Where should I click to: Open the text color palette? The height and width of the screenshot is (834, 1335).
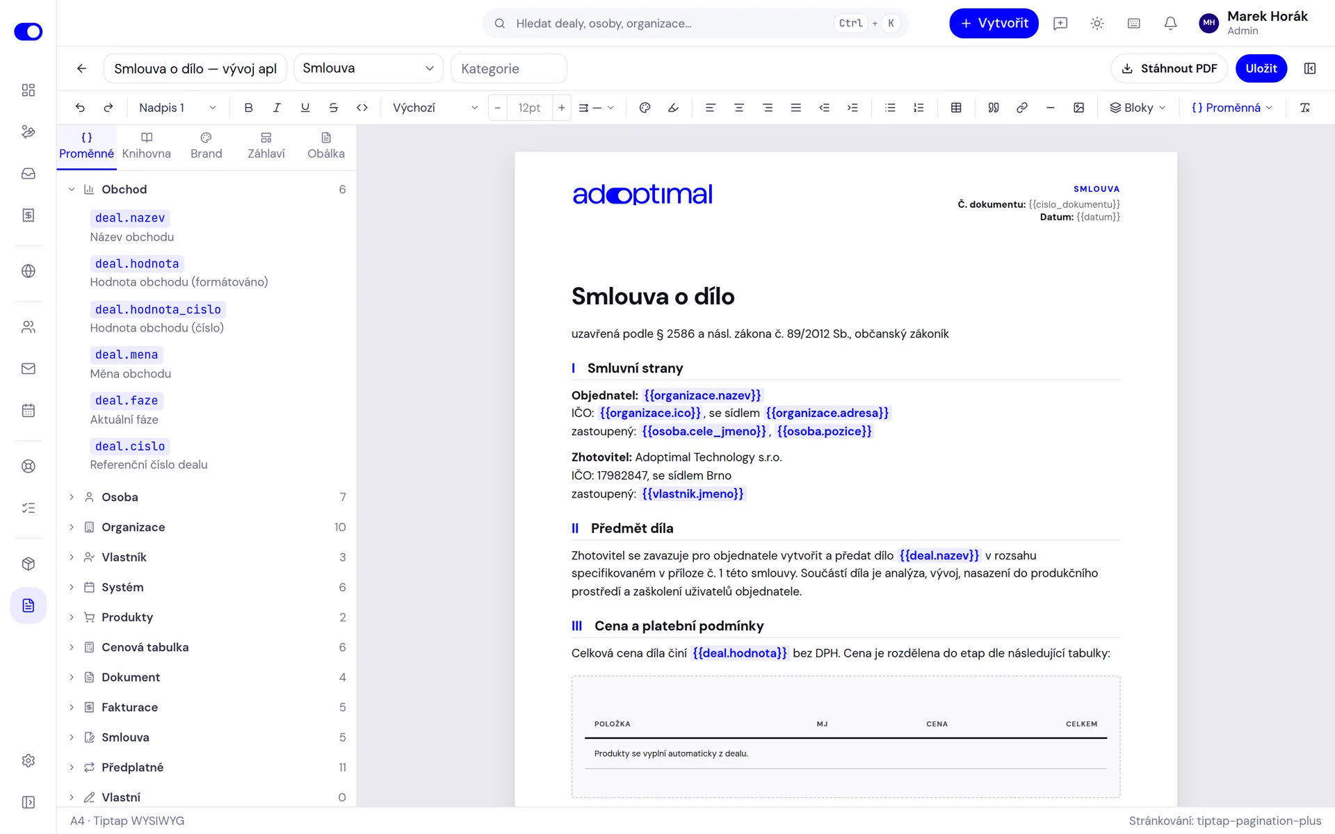(645, 108)
